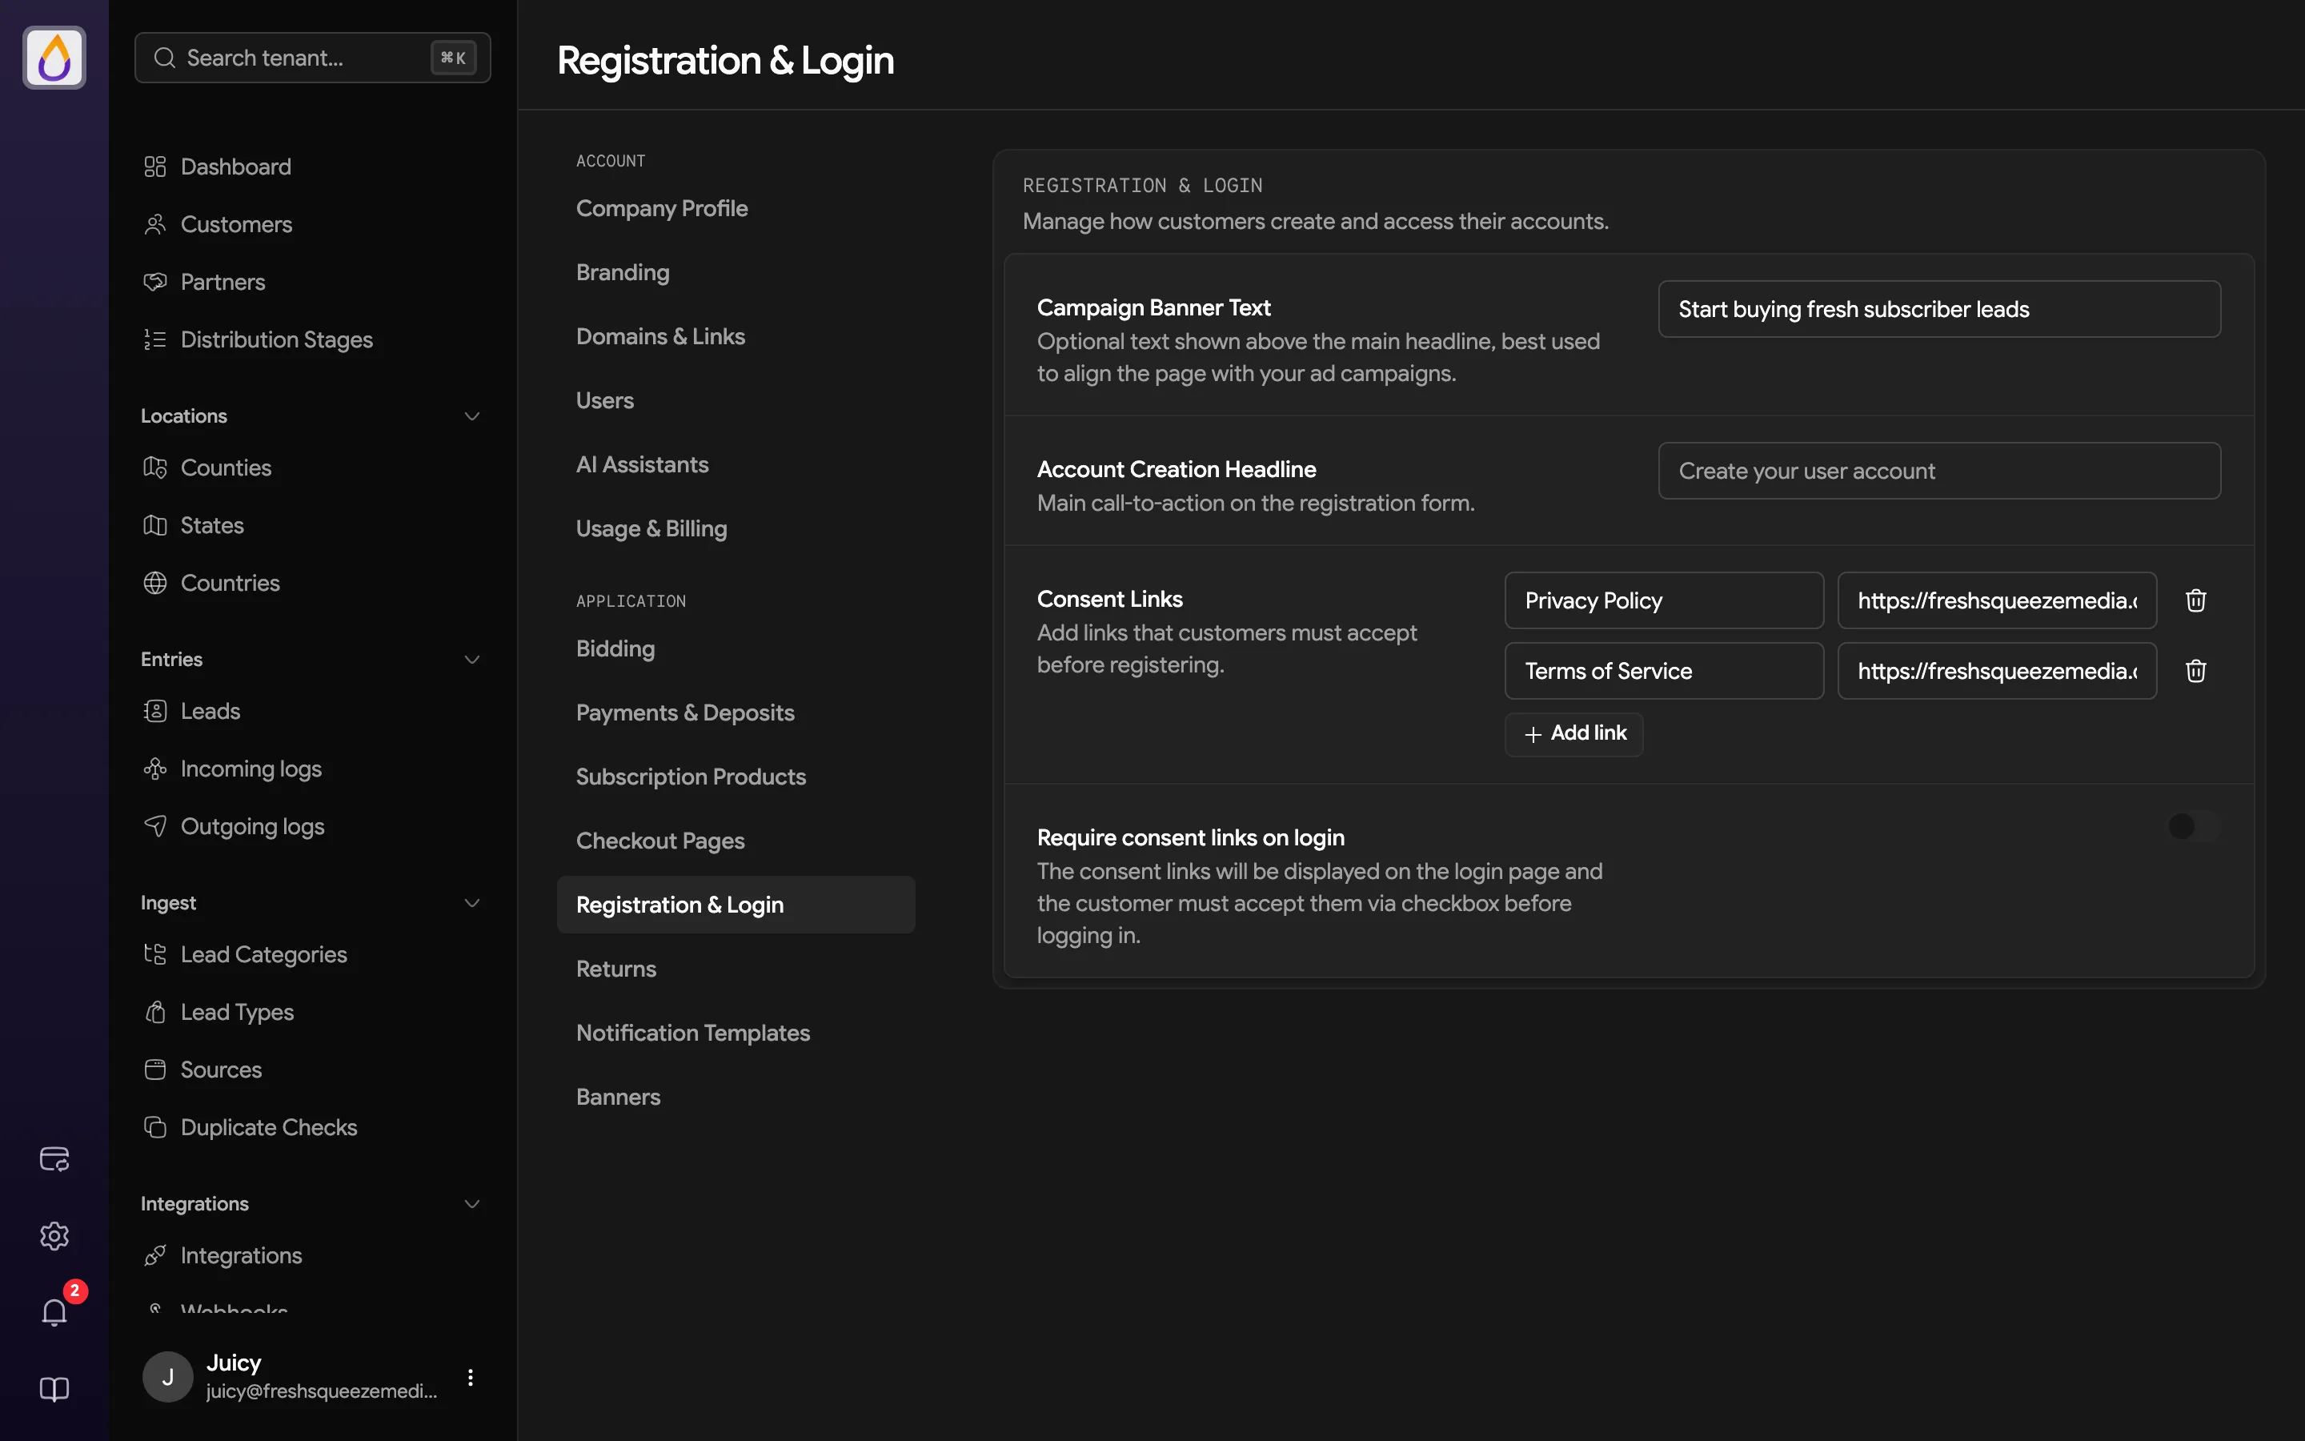2305x1441 pixels.
Task: Open the documentation book icon
Action: pyautogui.click(x=54, y=1390)
